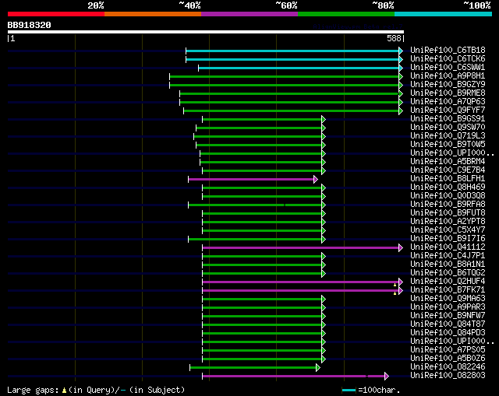
Task: Open hit UniRef100_C6TCK6
Action: click(448, 59)
